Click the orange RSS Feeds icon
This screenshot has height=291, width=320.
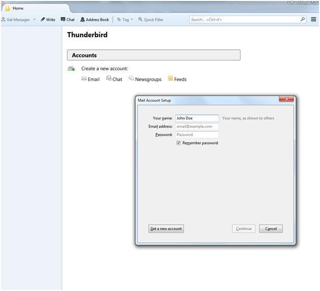170,78
